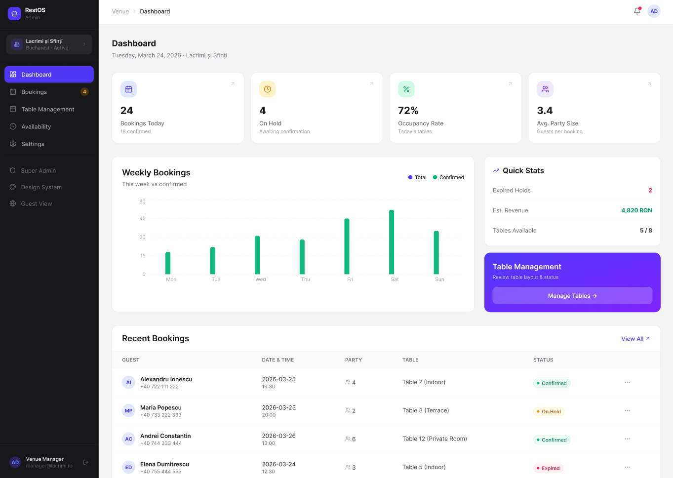The height and width of the screenshot is (478, 673).
Task: Click the RestOS chef hat logo
Action: 14,13
